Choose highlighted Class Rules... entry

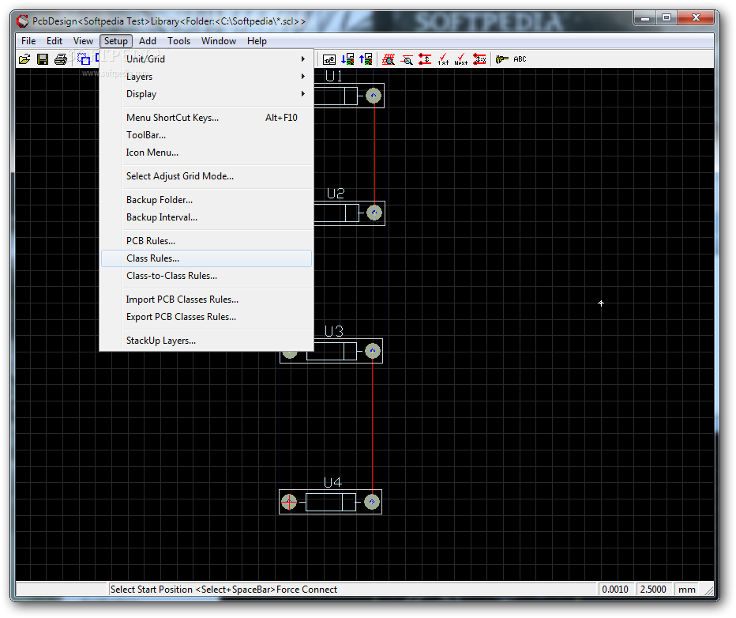(x=207, y=258)
